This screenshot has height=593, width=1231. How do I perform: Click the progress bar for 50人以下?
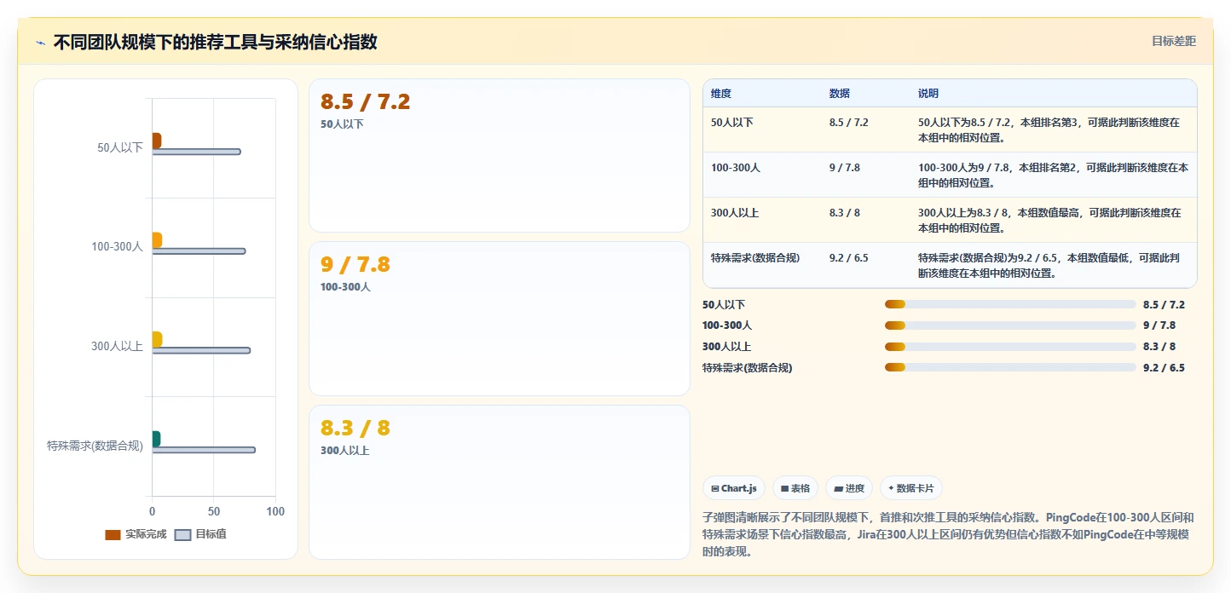1010,304
